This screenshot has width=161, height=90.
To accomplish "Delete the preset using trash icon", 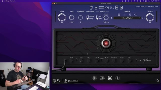I will 125,15.
